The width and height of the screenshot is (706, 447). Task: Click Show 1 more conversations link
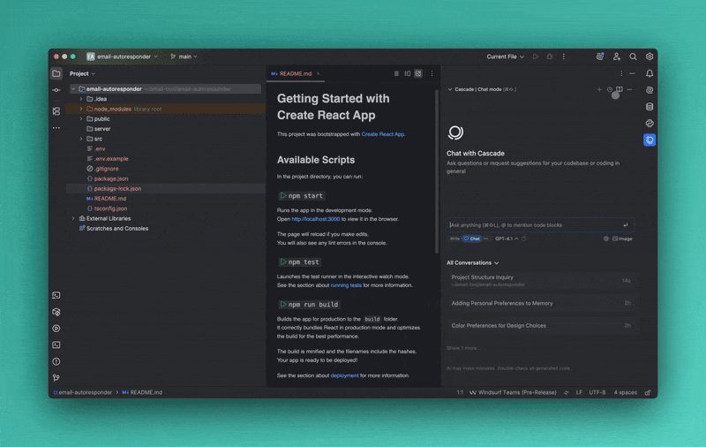click(463, 348)
